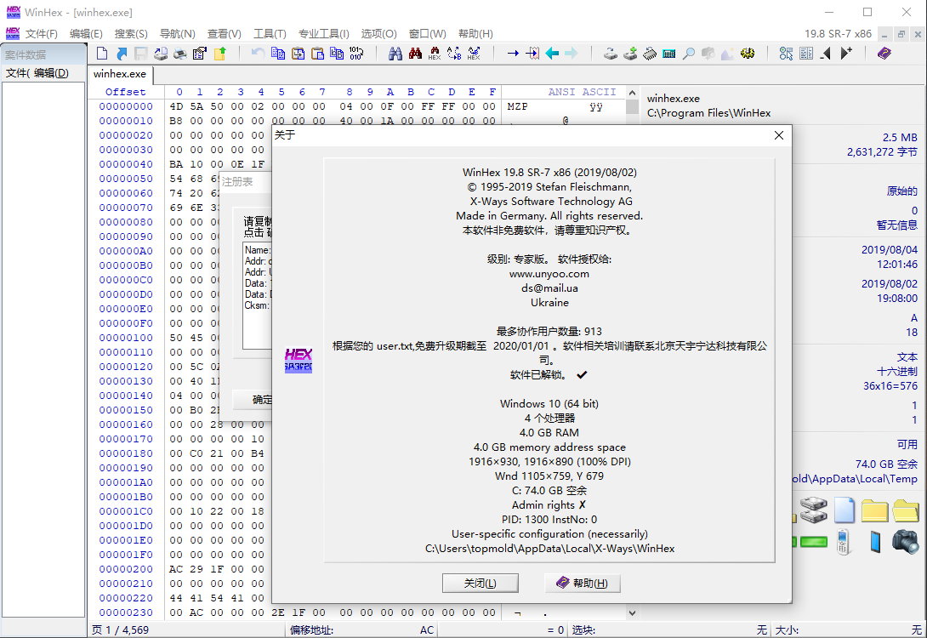Select the winhex.exe file tab

coord(120,74)
